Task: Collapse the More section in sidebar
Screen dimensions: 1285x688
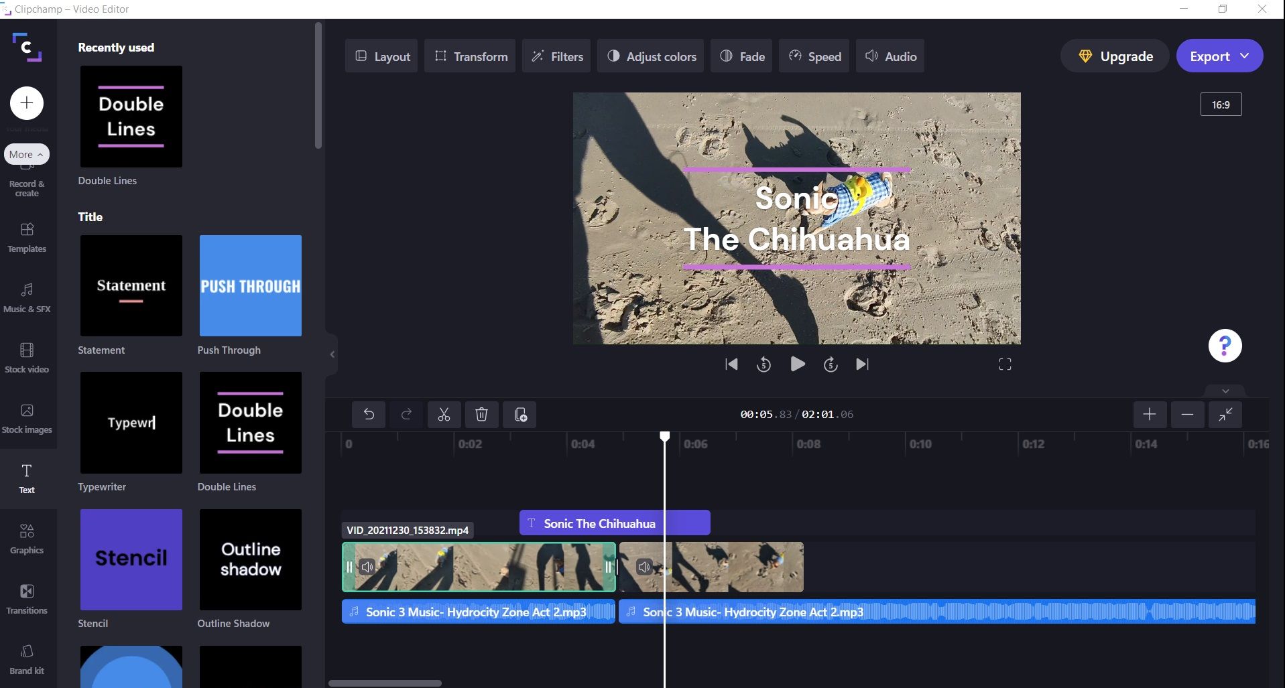Action: [25, 154]
